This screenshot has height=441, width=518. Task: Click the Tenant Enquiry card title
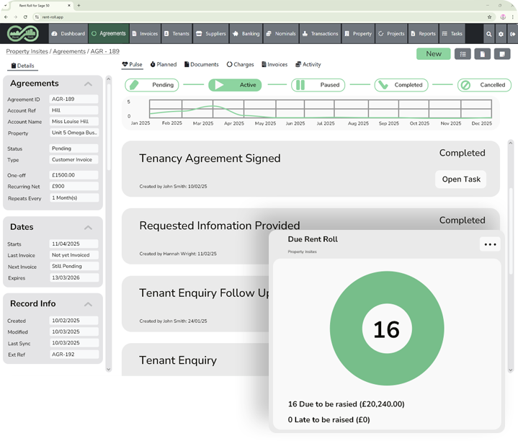pos(178,360)
